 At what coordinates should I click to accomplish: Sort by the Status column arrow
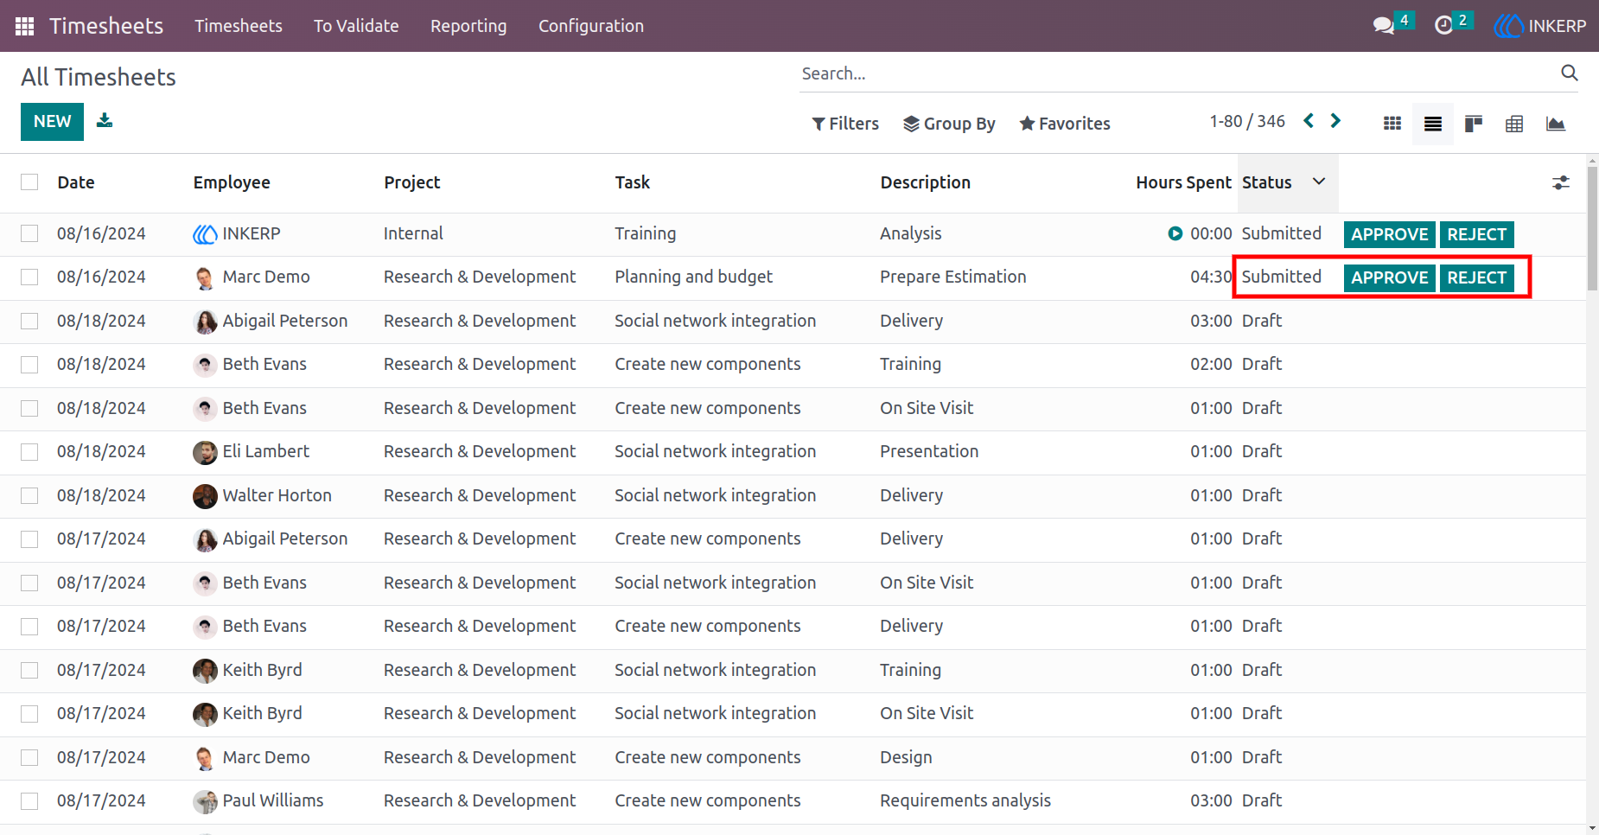click(x=1319, y=182)
